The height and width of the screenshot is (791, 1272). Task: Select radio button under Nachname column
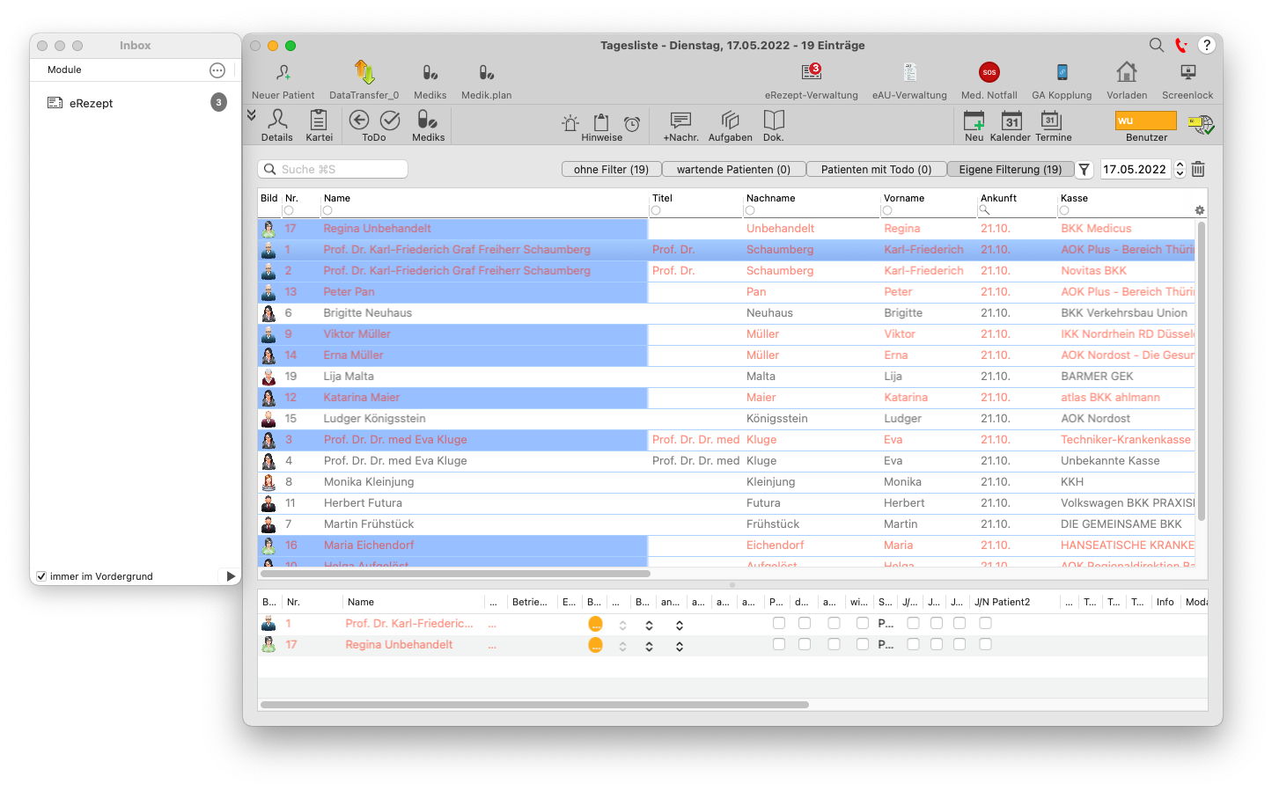[750, 210]
